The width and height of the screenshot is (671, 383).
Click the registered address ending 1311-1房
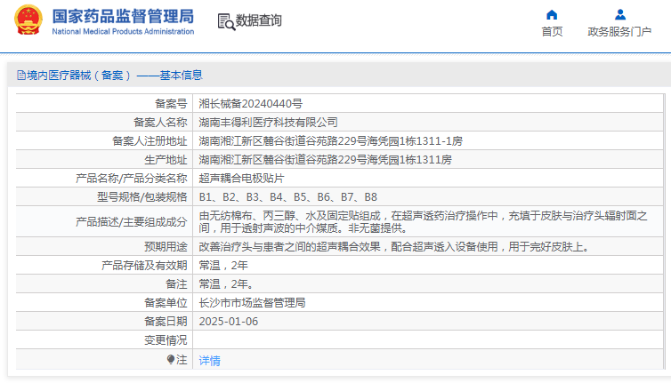(330, 141)
